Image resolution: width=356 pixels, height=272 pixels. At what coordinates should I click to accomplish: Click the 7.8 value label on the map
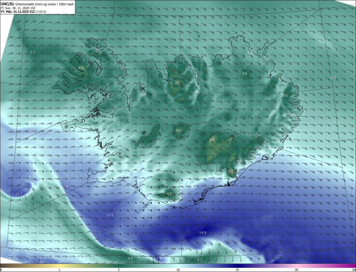[x=144, y=94]
